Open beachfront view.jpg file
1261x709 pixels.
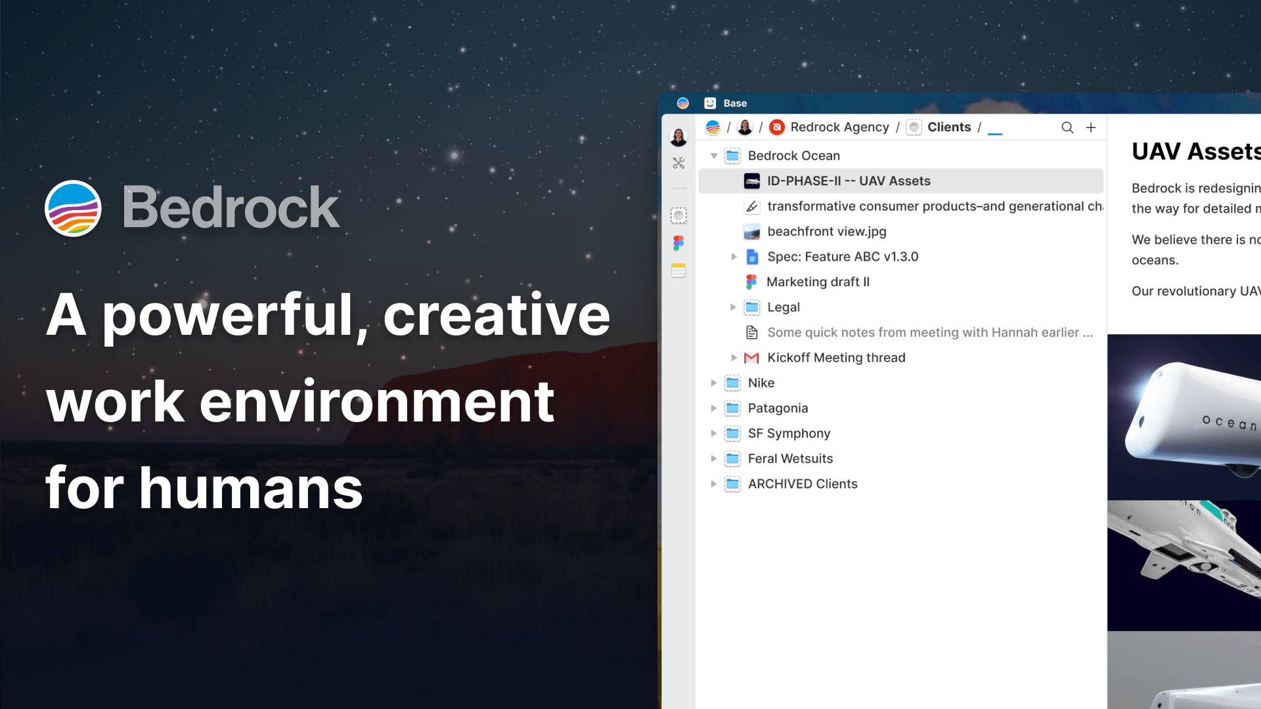[x=826, y=231]
